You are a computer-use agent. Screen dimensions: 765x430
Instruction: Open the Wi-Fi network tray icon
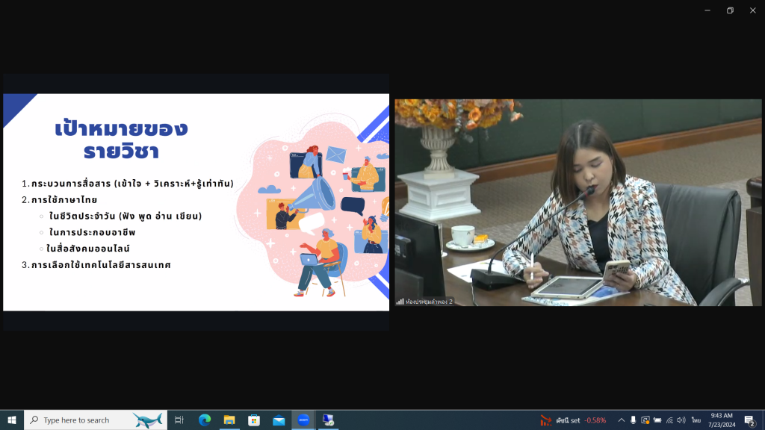click(x=669, y=420)
